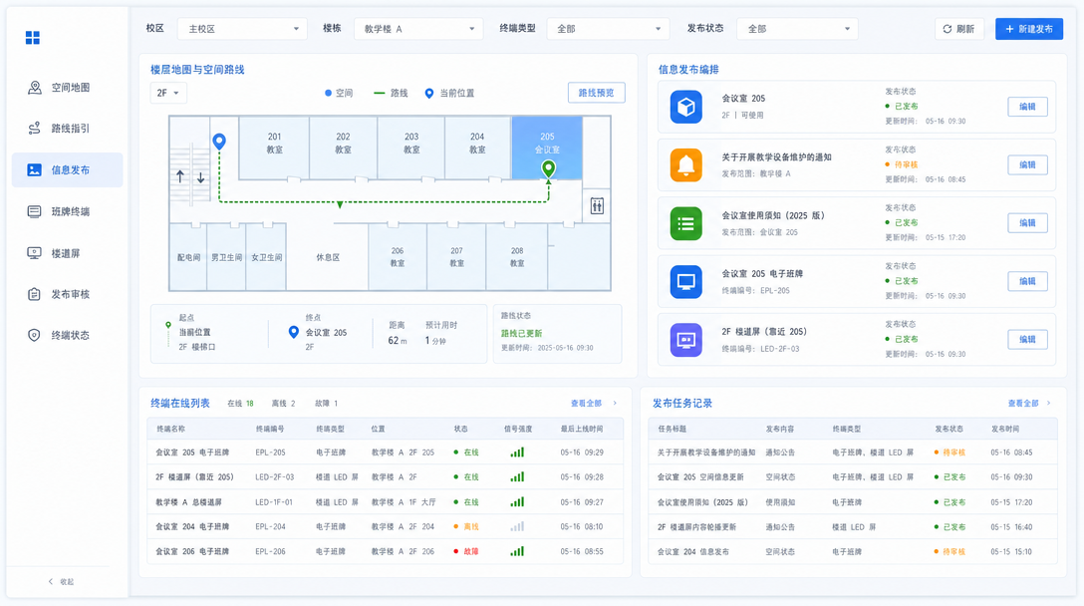Click the 故障 1 count filter

coord(327,404)
